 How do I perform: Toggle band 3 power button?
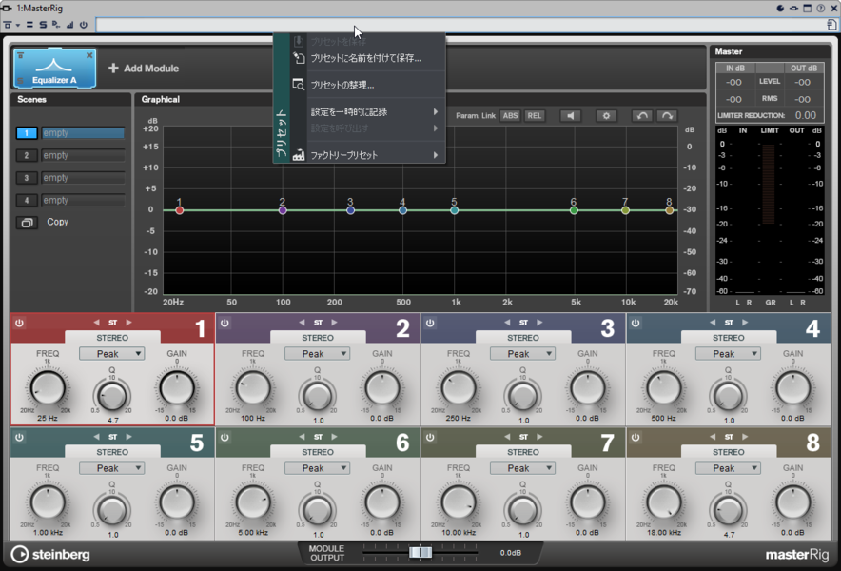click(x=430, y=323)
